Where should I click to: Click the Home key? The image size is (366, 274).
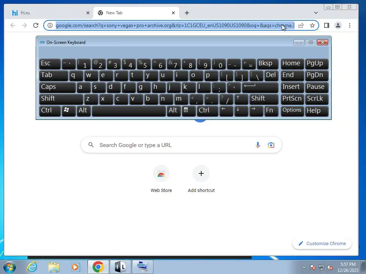(292, 64)
